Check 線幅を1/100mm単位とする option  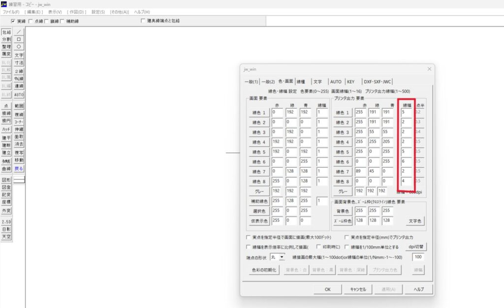(x=347, y=247)
